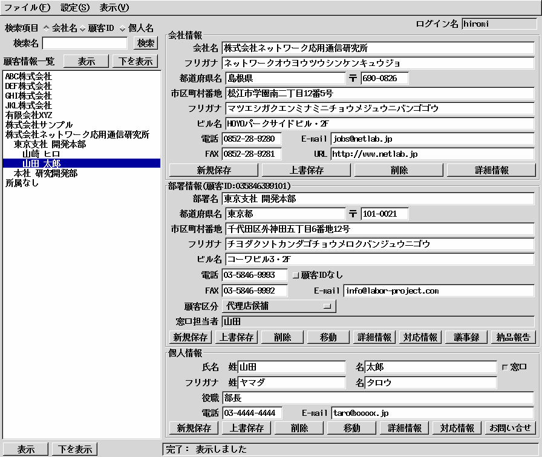Viewport: 542px width, 457px height.
Task: Click the bottom-left 表示 button
Action: pos(26,449)
